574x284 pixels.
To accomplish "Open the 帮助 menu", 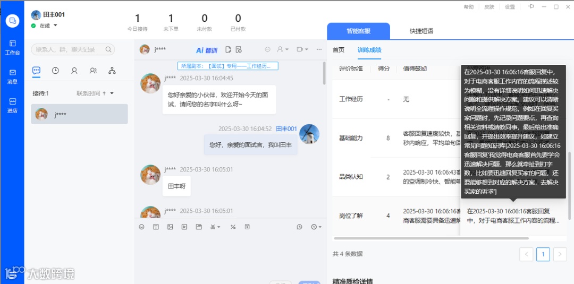I will 469,7.
